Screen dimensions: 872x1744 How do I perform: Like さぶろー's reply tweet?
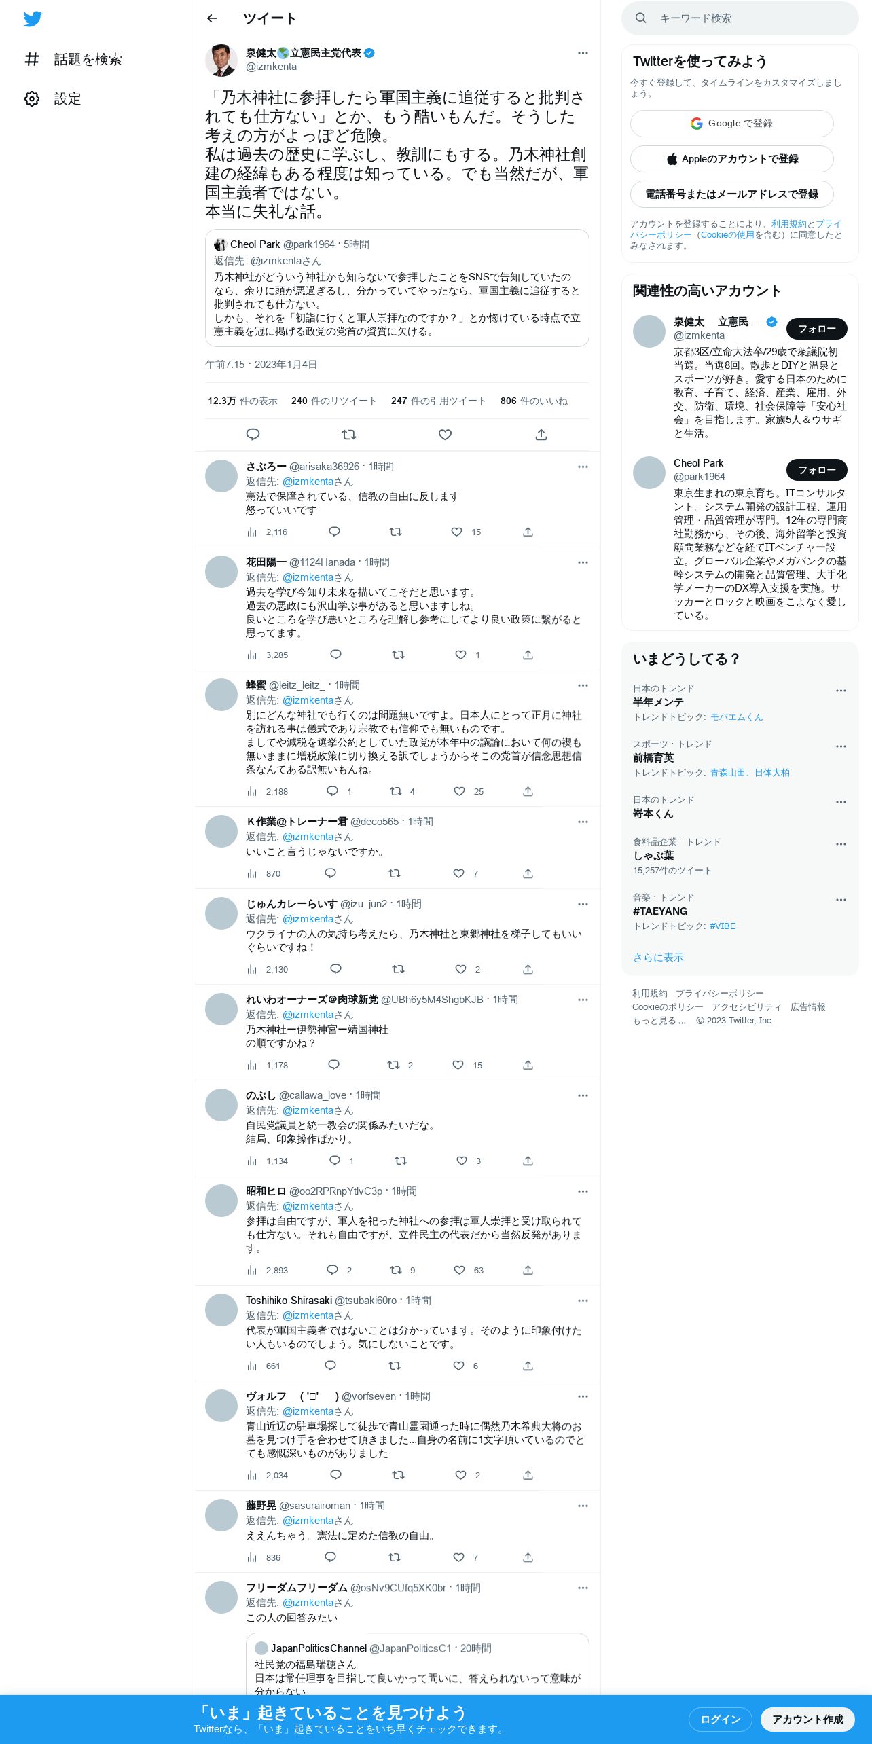457,532
